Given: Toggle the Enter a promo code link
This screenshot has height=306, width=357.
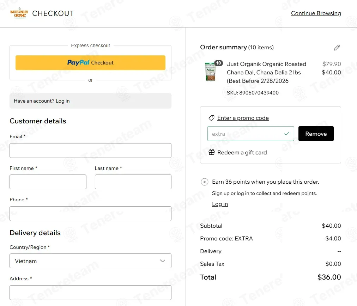Looking at the screenshot, I should pos(243,118).
